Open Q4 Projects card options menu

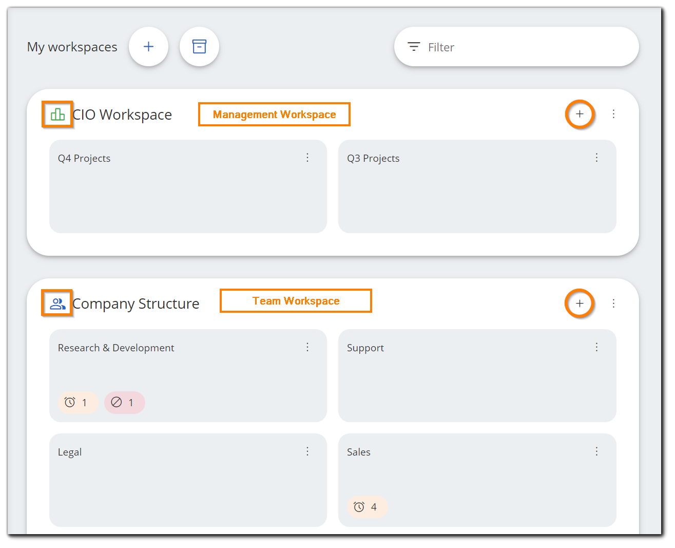point(307,158)
